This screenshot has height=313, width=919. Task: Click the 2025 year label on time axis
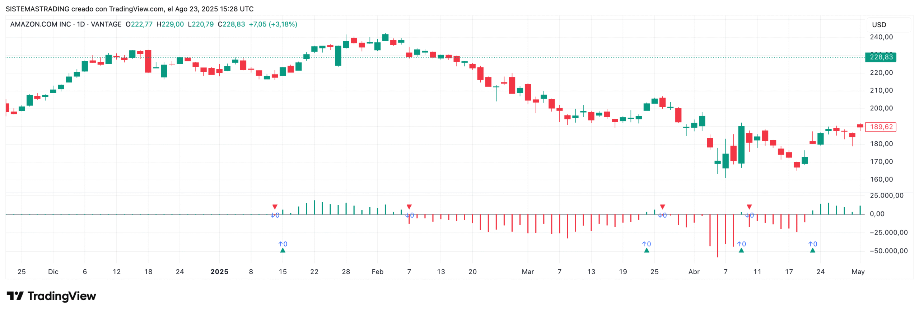point(219,272)
